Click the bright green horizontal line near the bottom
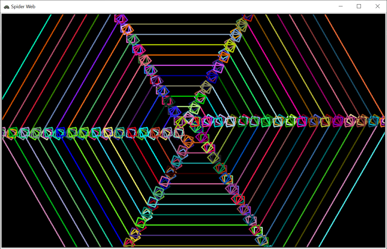The height and width of the screenshot is (249, 387). tap(195, 225)
